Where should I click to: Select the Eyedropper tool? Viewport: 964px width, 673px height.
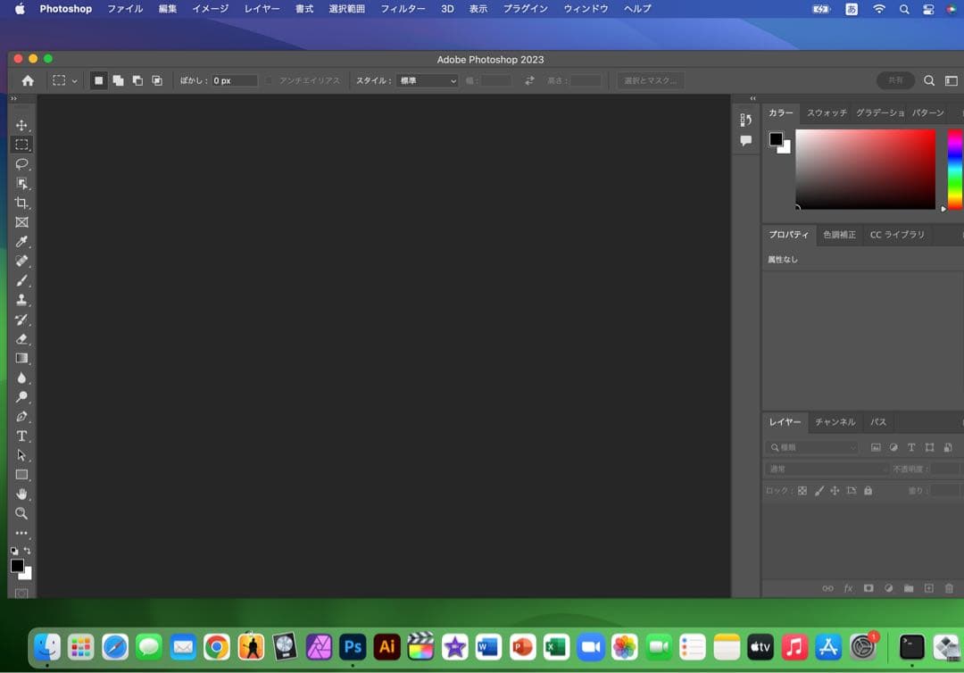coord(22,242)
